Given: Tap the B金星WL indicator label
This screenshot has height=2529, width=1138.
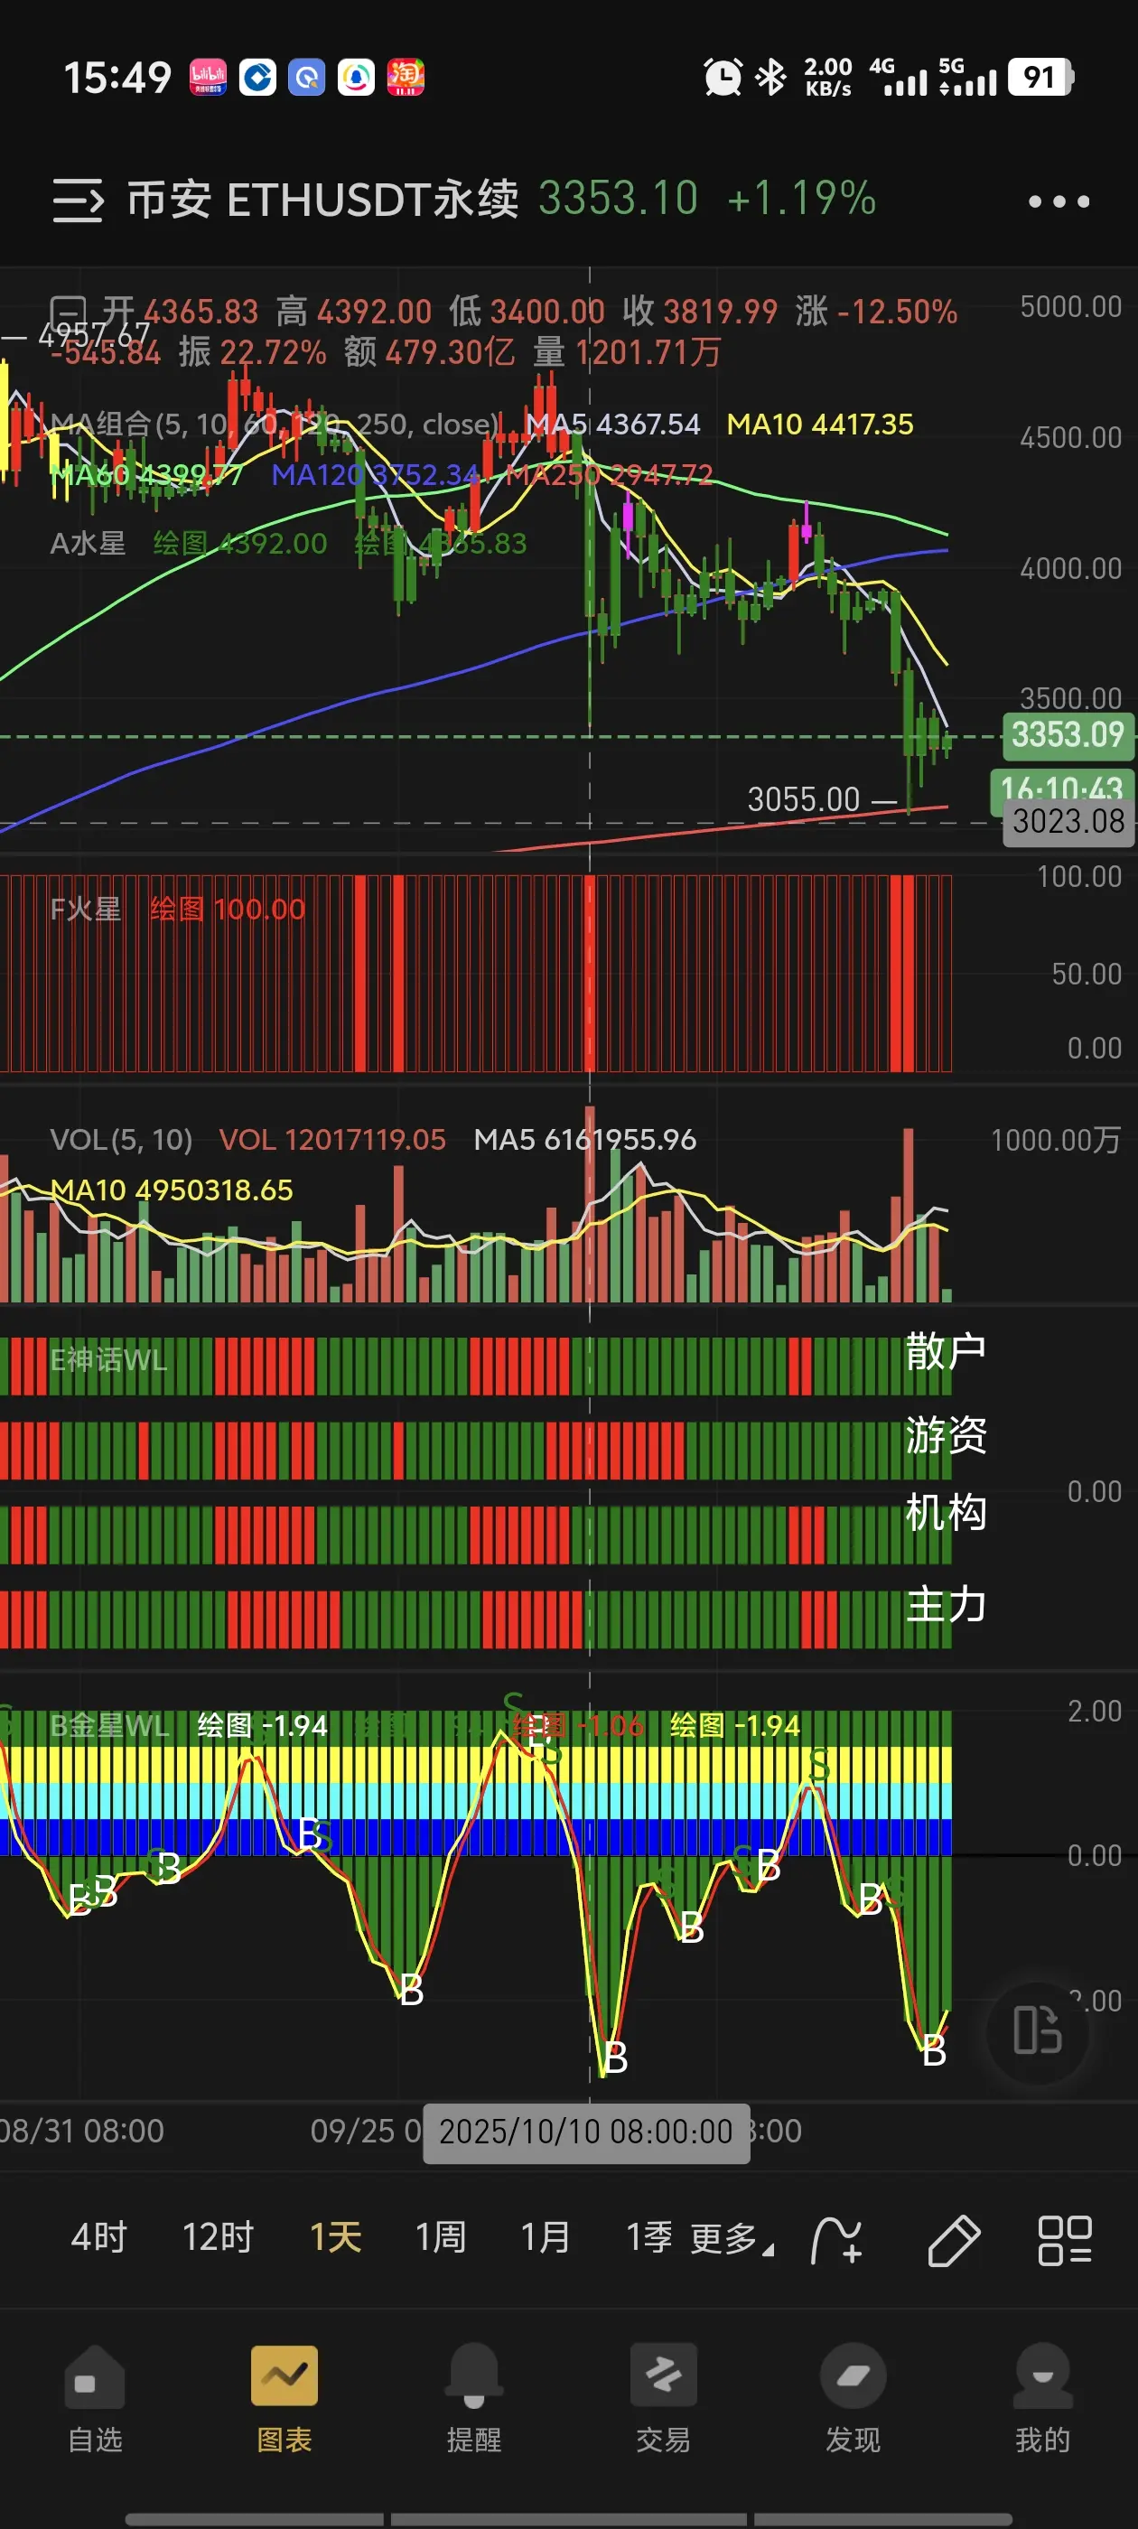Looking at the screenshot, I should click(x=110, y=1726).
